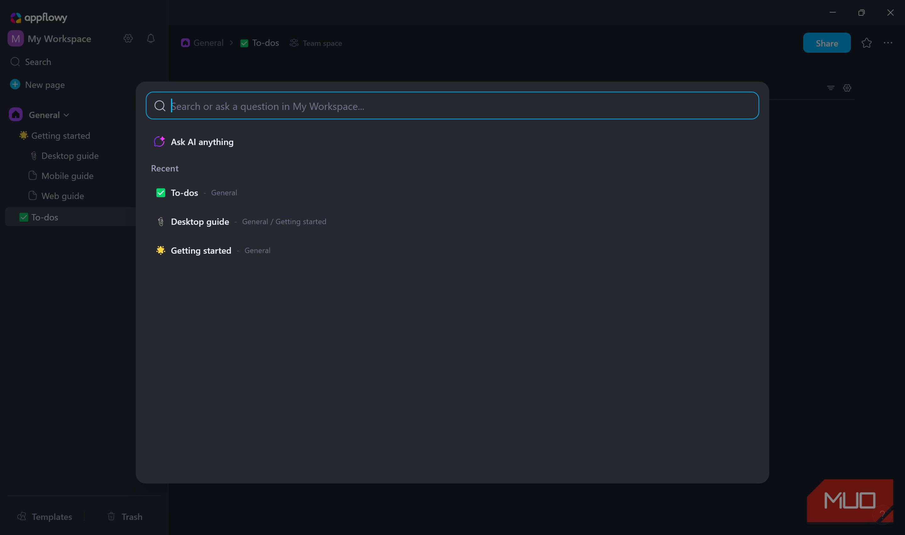The width and height of the screenshot is (905, 535).
Task: Click the Desktop guide page icon in sidebar
Action: 34,156
